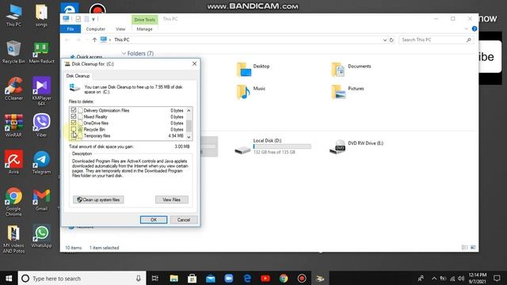Open Microsoft Store taskbar icon
Viewport: 507px width, 285px height.
click(x=192, y=278)
